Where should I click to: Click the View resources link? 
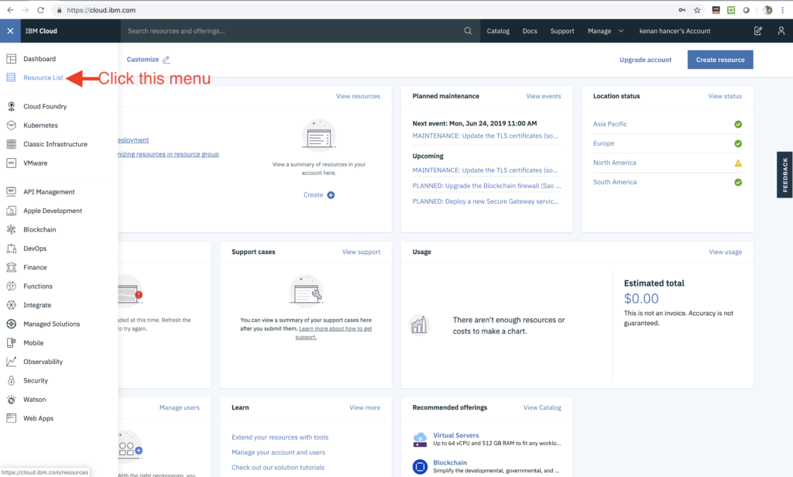point(358,96)
